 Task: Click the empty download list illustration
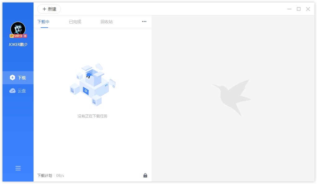click(x=93, y=84)
